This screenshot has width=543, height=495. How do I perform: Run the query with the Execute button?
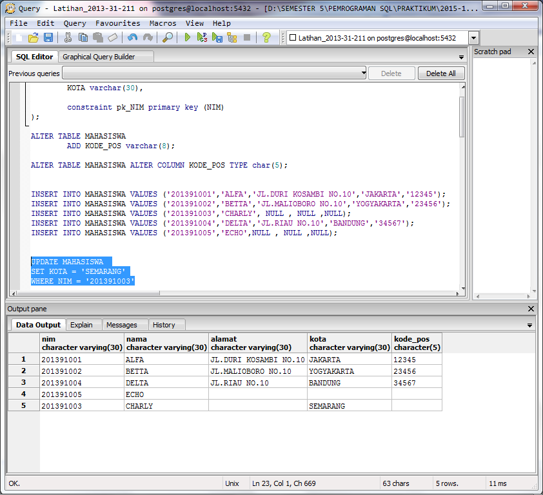188,37
